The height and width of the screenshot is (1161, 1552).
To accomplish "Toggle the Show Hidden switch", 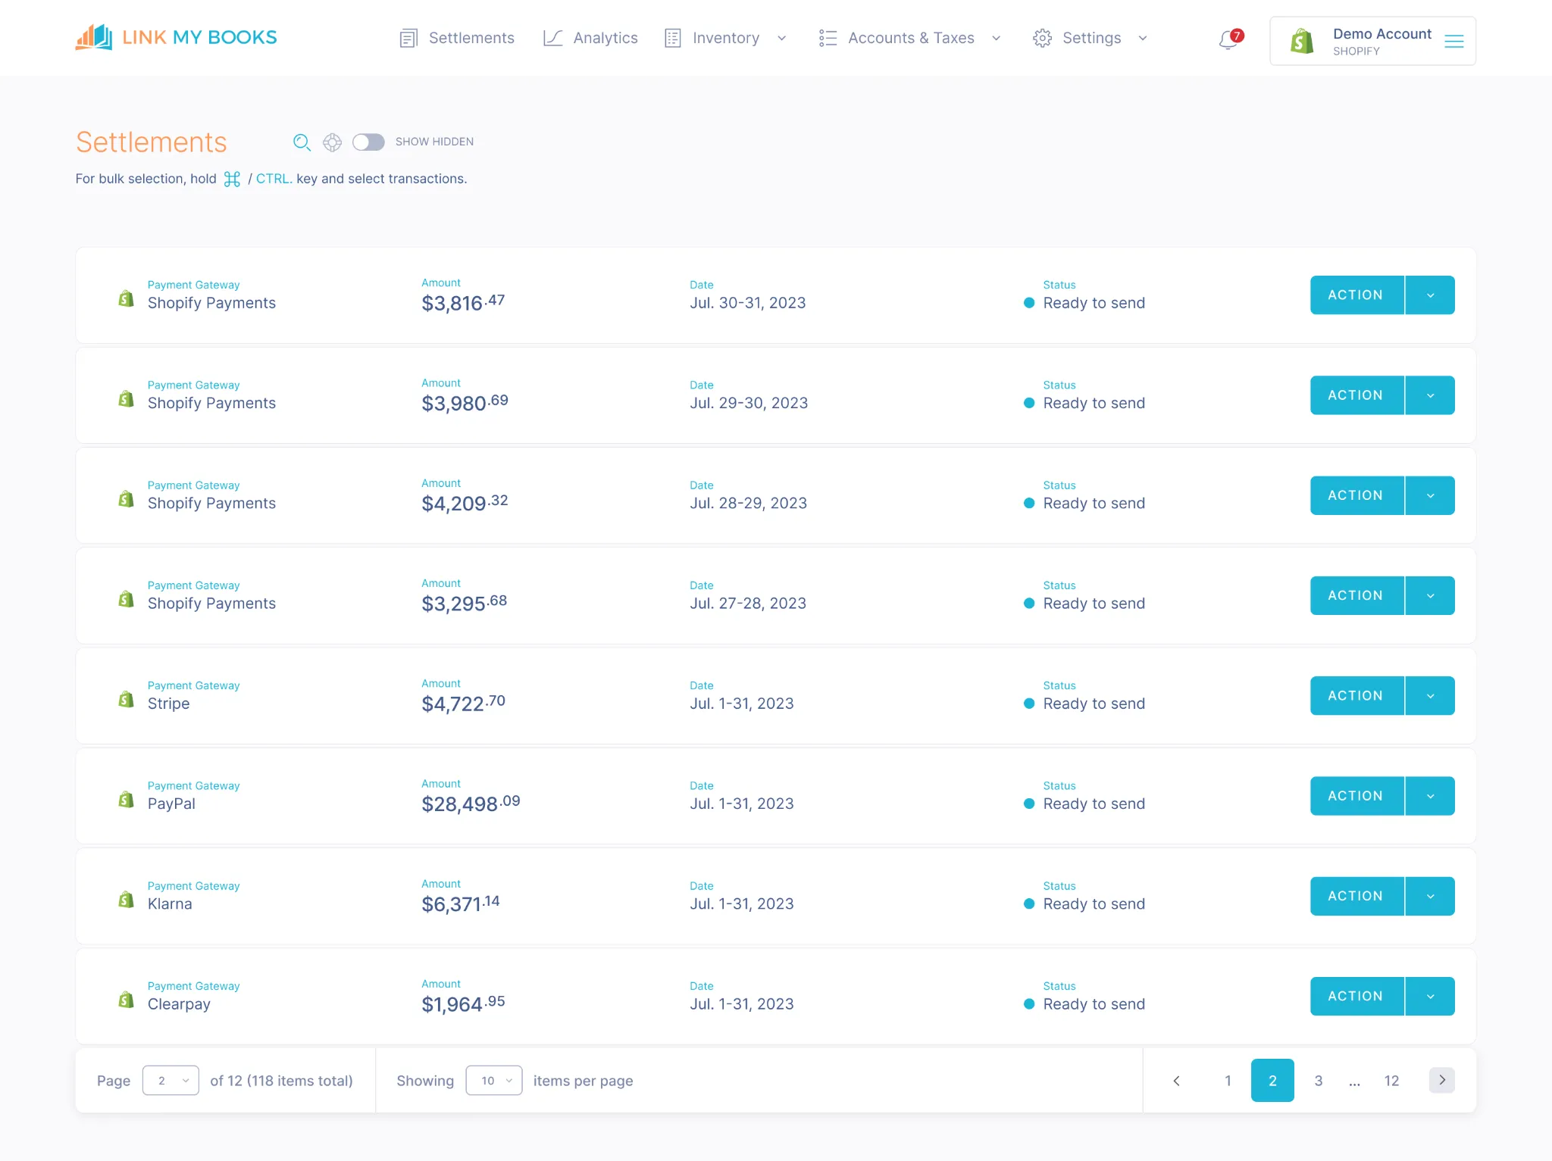I will tap(368, 142).
